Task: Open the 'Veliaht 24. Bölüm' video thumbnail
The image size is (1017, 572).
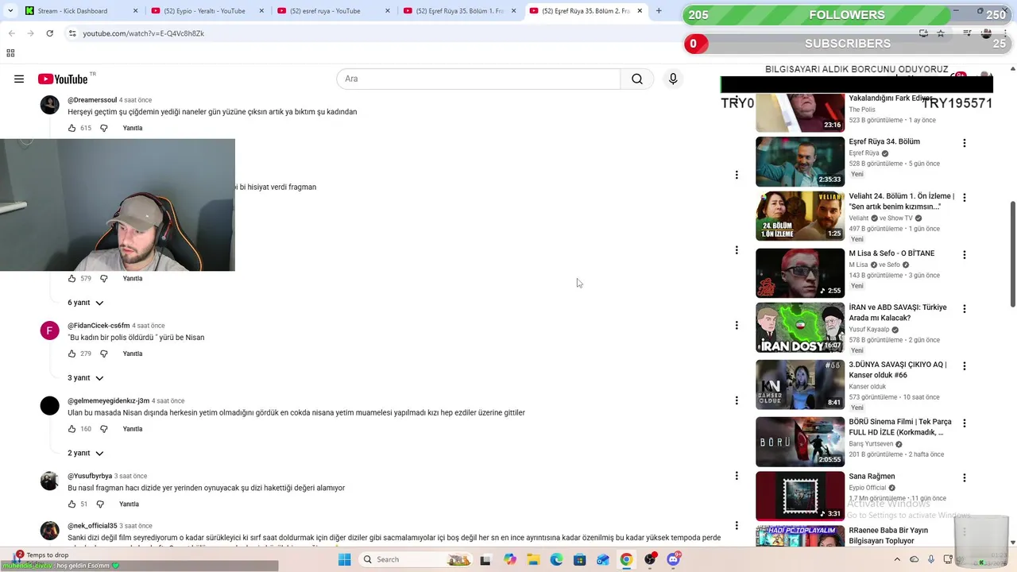Action: point(800,216)
